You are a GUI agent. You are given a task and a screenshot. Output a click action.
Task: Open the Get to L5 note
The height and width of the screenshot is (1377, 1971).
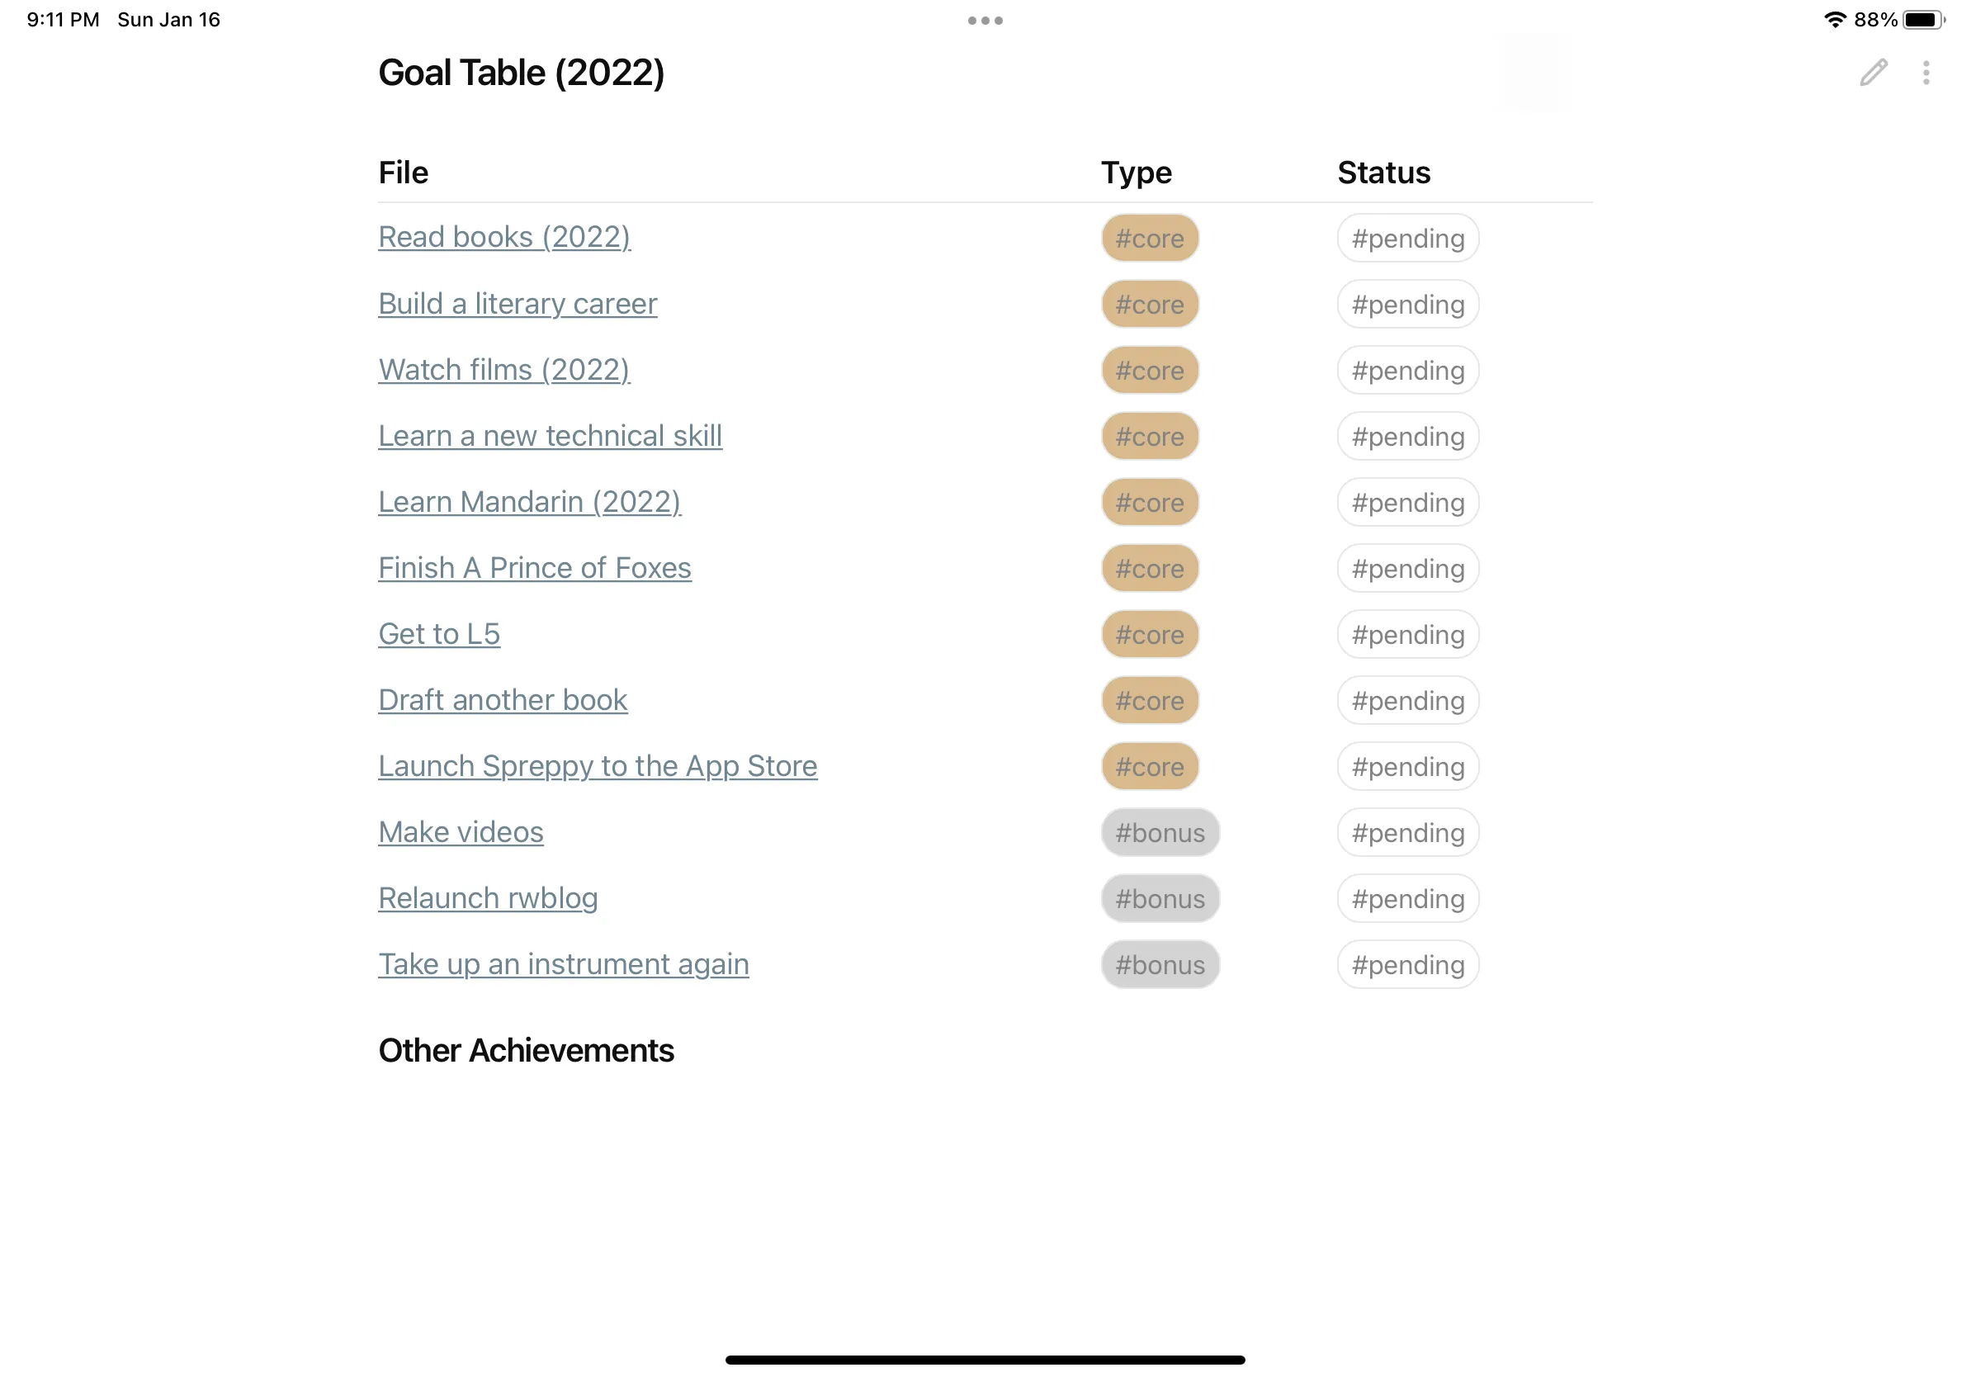point(438,633)
